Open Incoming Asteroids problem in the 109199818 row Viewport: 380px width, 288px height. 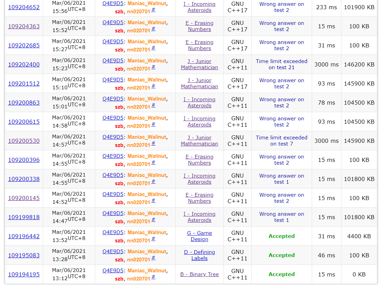(199, 217)
